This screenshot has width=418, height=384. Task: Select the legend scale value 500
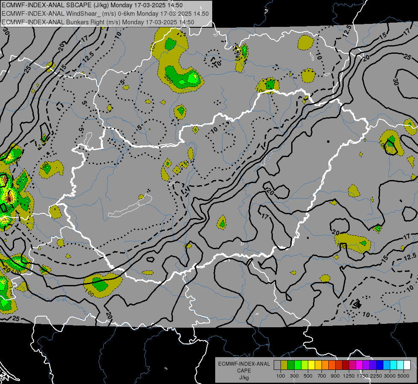click(x=308, y=376)
